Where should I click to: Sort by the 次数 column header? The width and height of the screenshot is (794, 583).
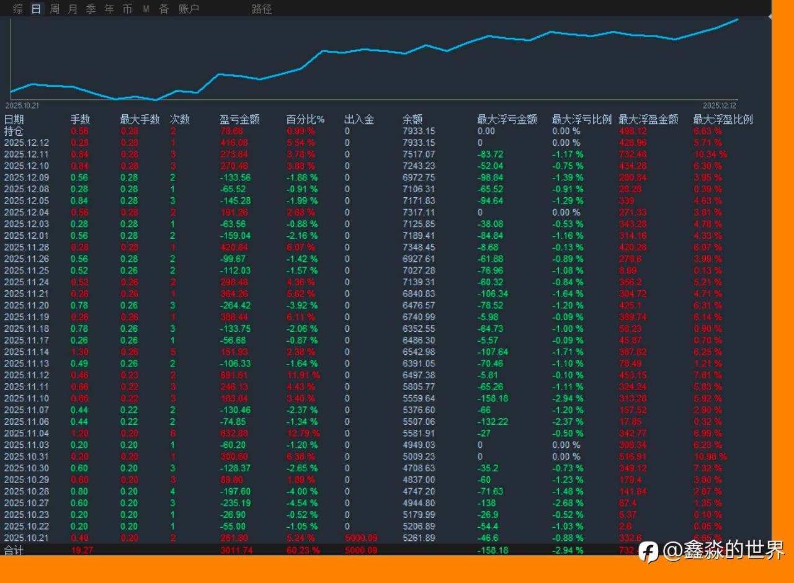(180, 119)
